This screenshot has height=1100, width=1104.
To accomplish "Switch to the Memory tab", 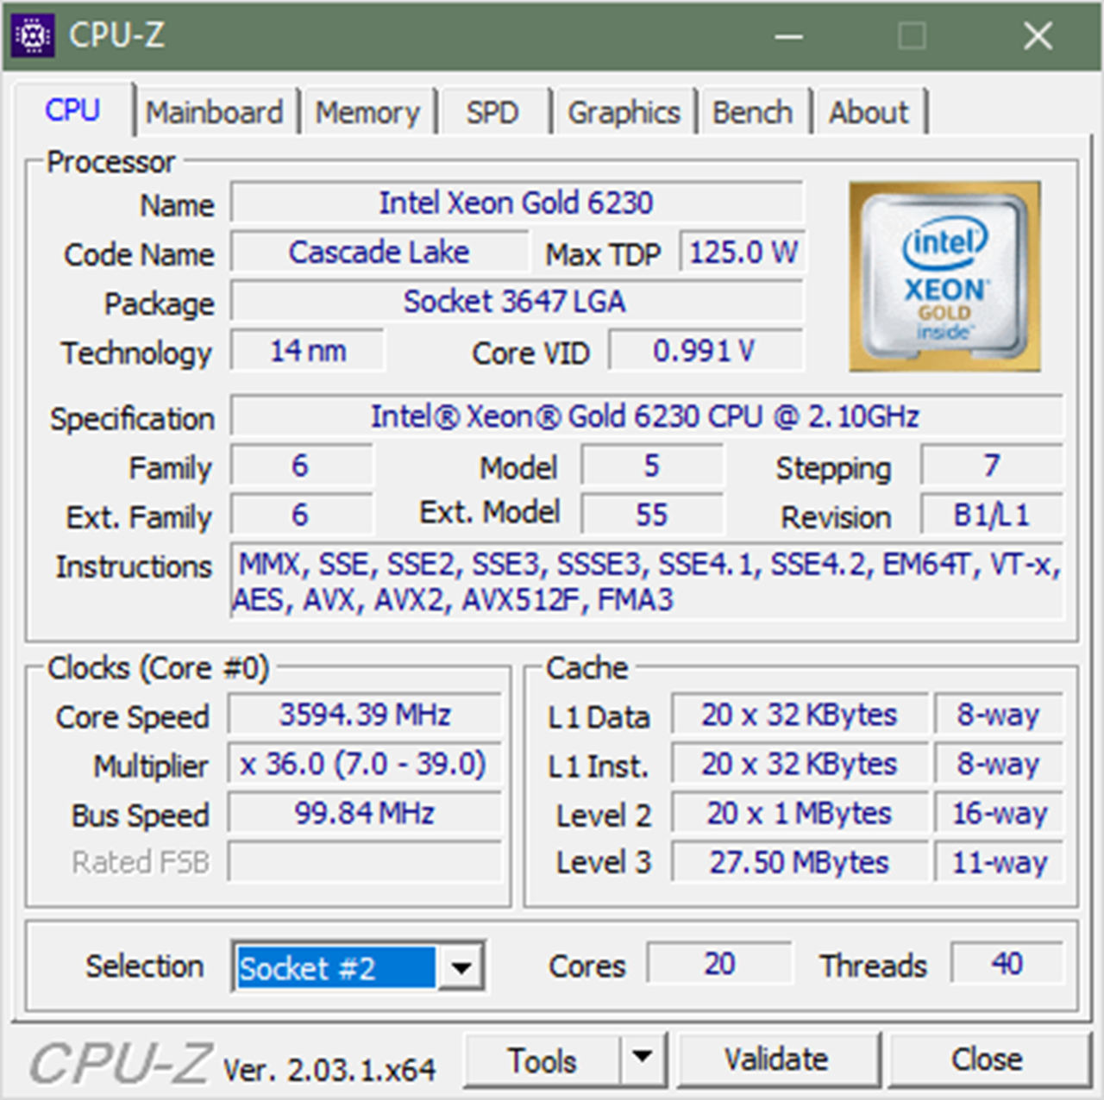I will [x=367, y=113].
